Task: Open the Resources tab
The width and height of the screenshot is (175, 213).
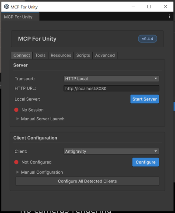Action: [61, 55]
